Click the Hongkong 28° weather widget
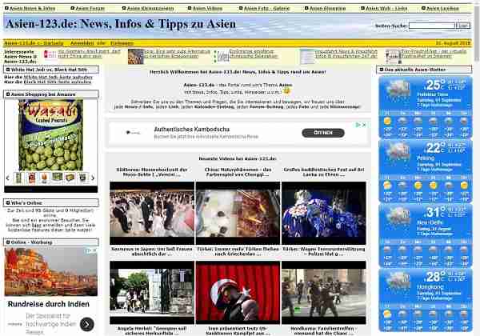480x336 pixels. coord(426,299)
